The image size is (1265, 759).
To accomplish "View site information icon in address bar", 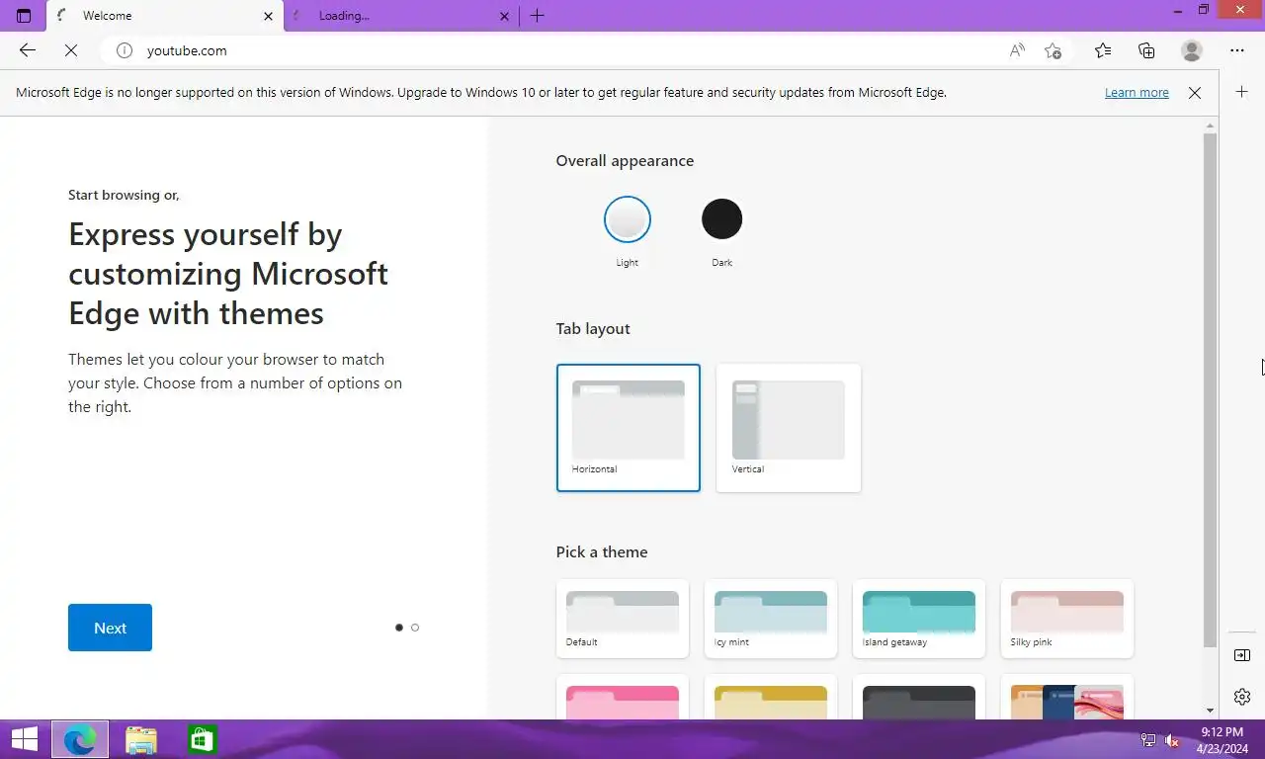I will point(124,50).
